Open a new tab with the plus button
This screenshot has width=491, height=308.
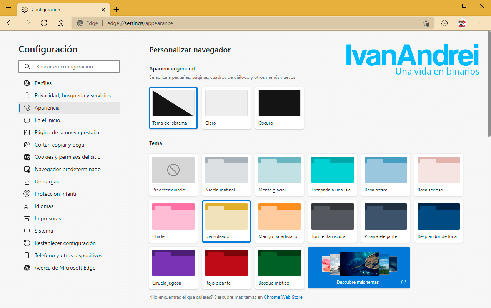[x=117, y=10]
